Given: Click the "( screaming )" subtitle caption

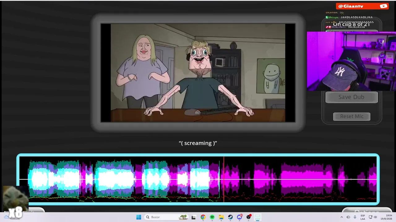Looking at the screenshot, I should (198, 143).
